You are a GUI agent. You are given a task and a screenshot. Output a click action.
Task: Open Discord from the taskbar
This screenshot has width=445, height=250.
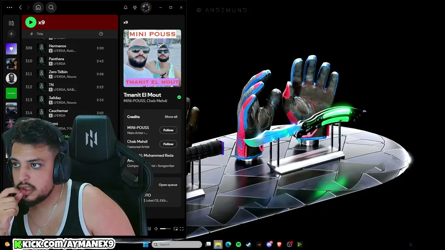click(269, 244)
